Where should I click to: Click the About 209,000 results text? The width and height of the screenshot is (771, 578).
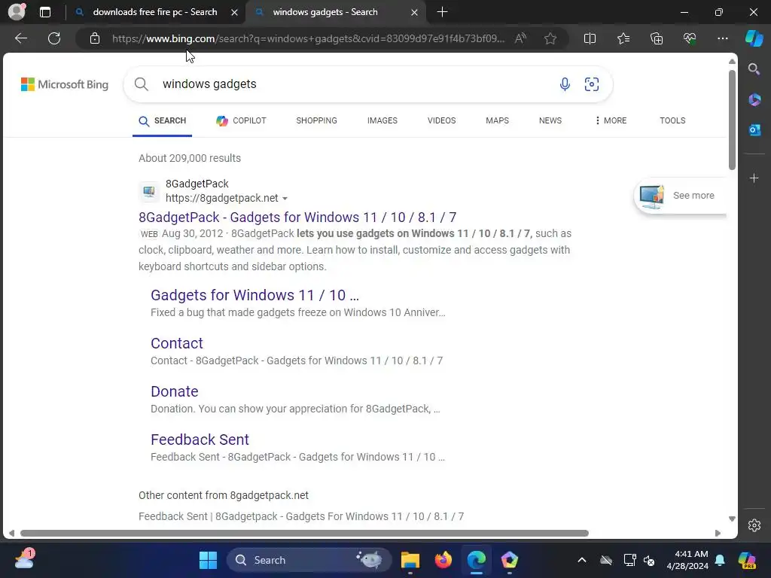click(190, 158)
